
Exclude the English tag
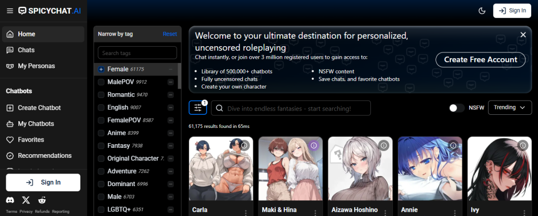pos(171,107)
